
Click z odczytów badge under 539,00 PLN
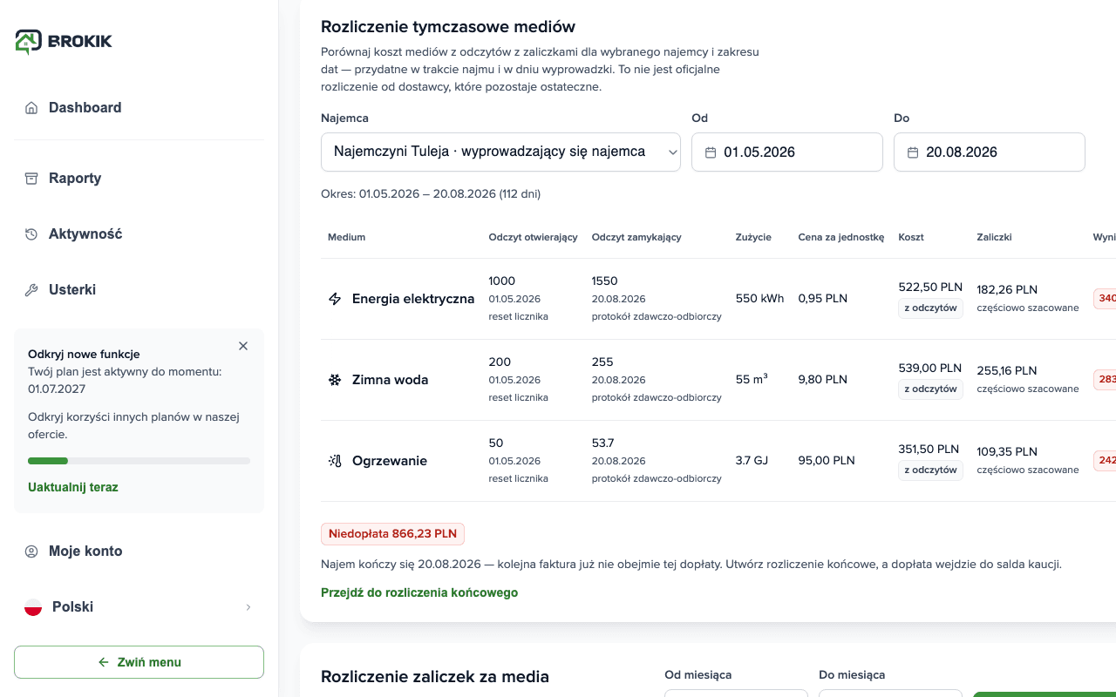click(930, 389)
